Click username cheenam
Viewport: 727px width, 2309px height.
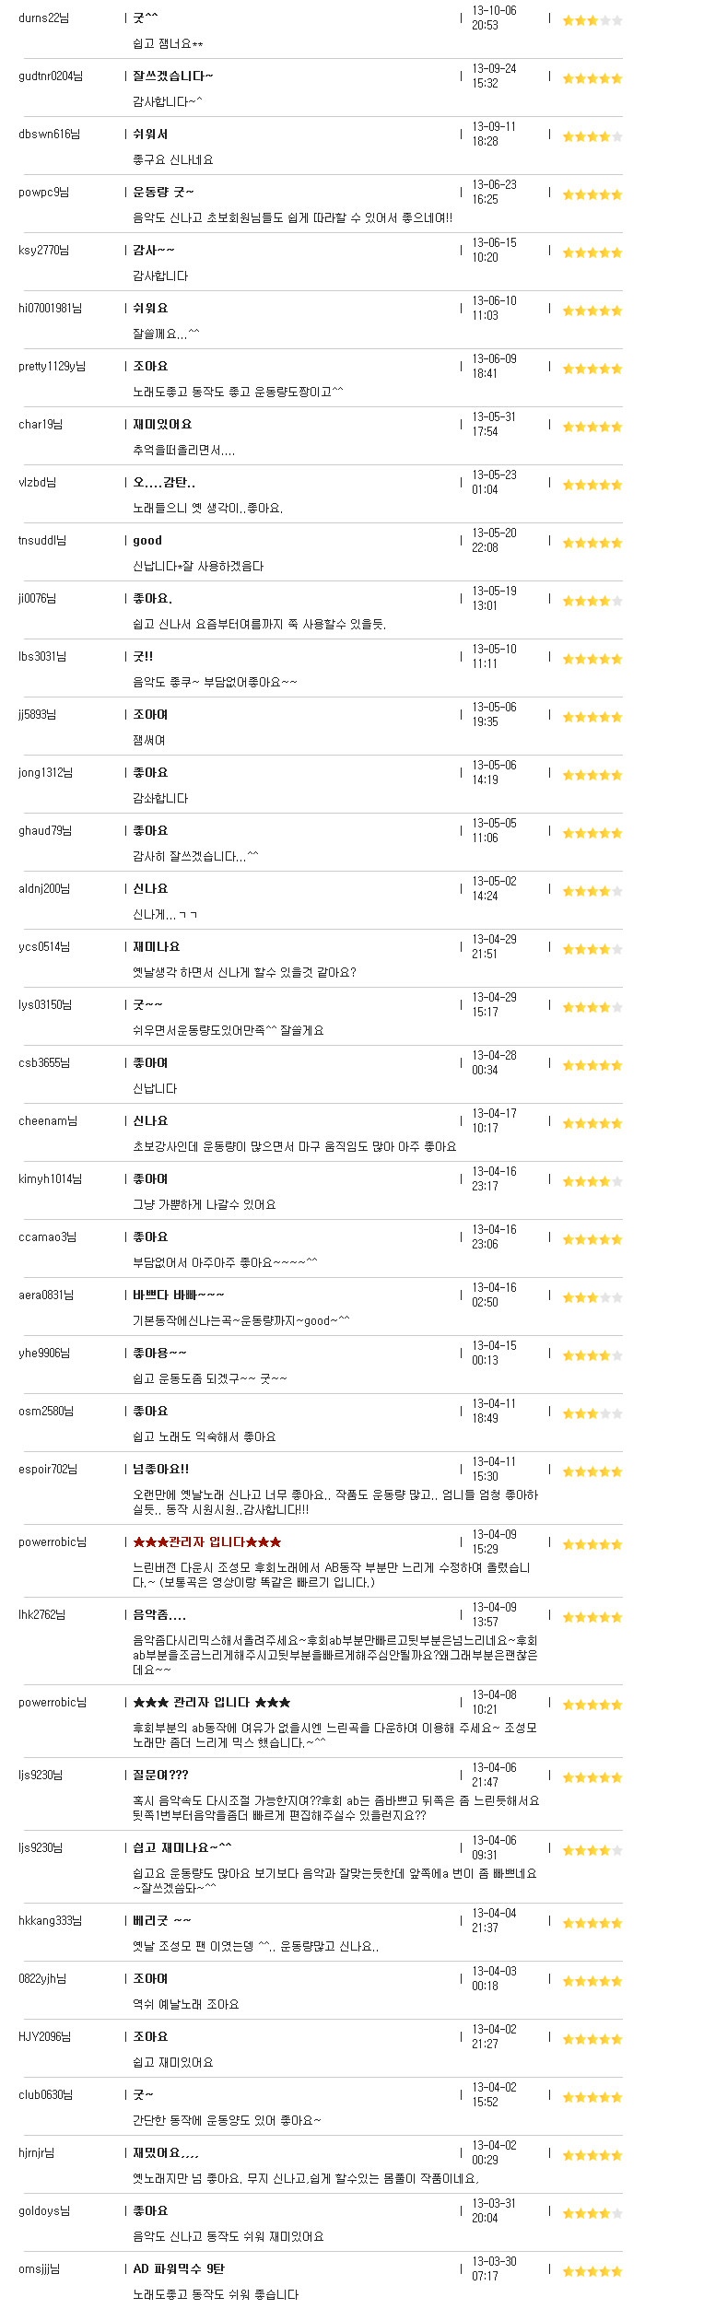point(48,1121)
